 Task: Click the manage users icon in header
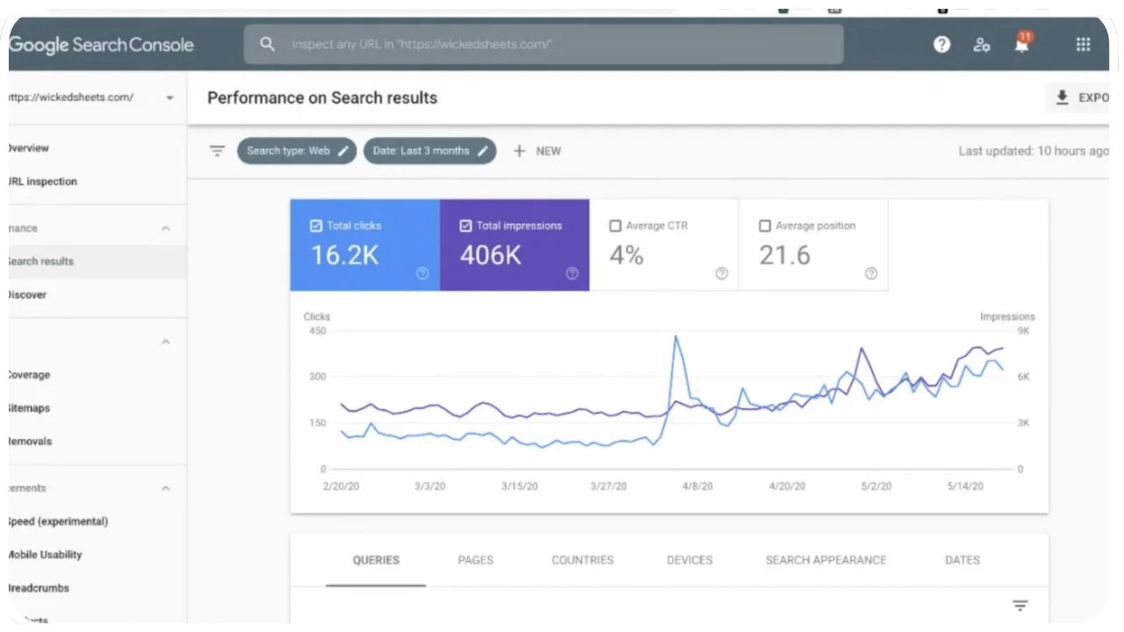click(x=982, y=45)
